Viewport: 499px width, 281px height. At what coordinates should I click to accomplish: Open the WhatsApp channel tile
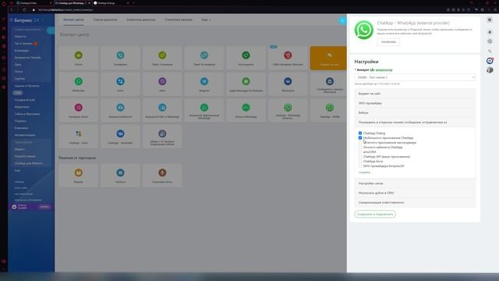pyautogui.click(x=78, y=84)
